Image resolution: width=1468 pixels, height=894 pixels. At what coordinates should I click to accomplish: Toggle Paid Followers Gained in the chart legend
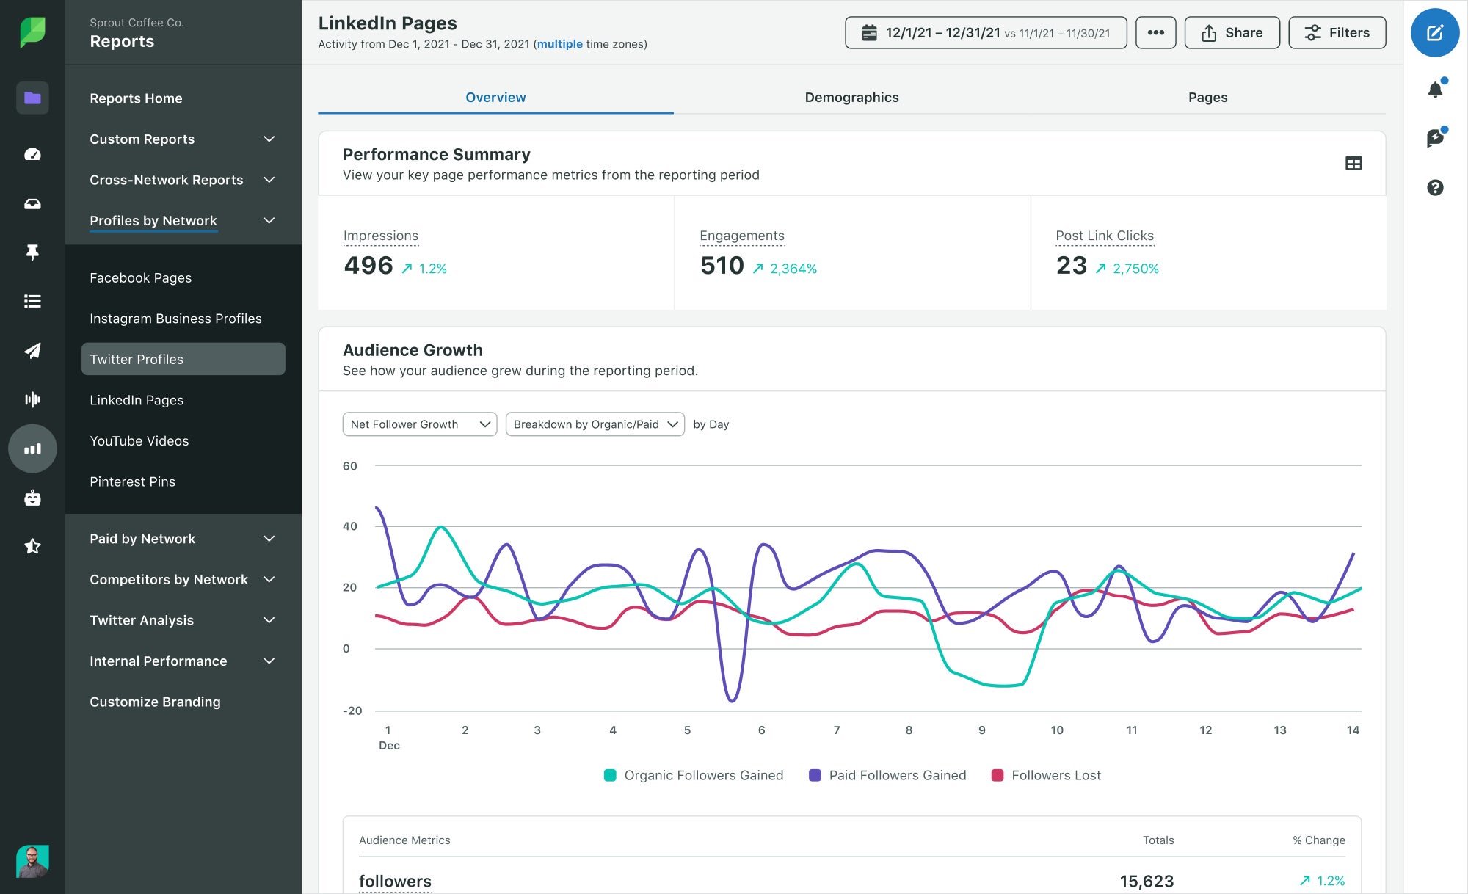pyautogui.click(x=887, y=775)
